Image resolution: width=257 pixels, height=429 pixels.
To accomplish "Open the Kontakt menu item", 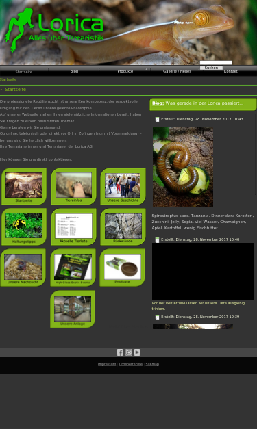I will (x=230, y=71).
